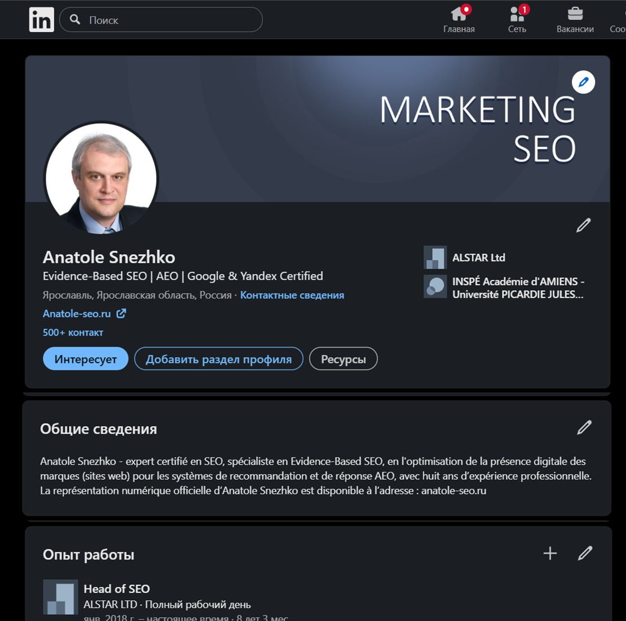
Task: Open the Ресурсы button
Action: point(343,359)
